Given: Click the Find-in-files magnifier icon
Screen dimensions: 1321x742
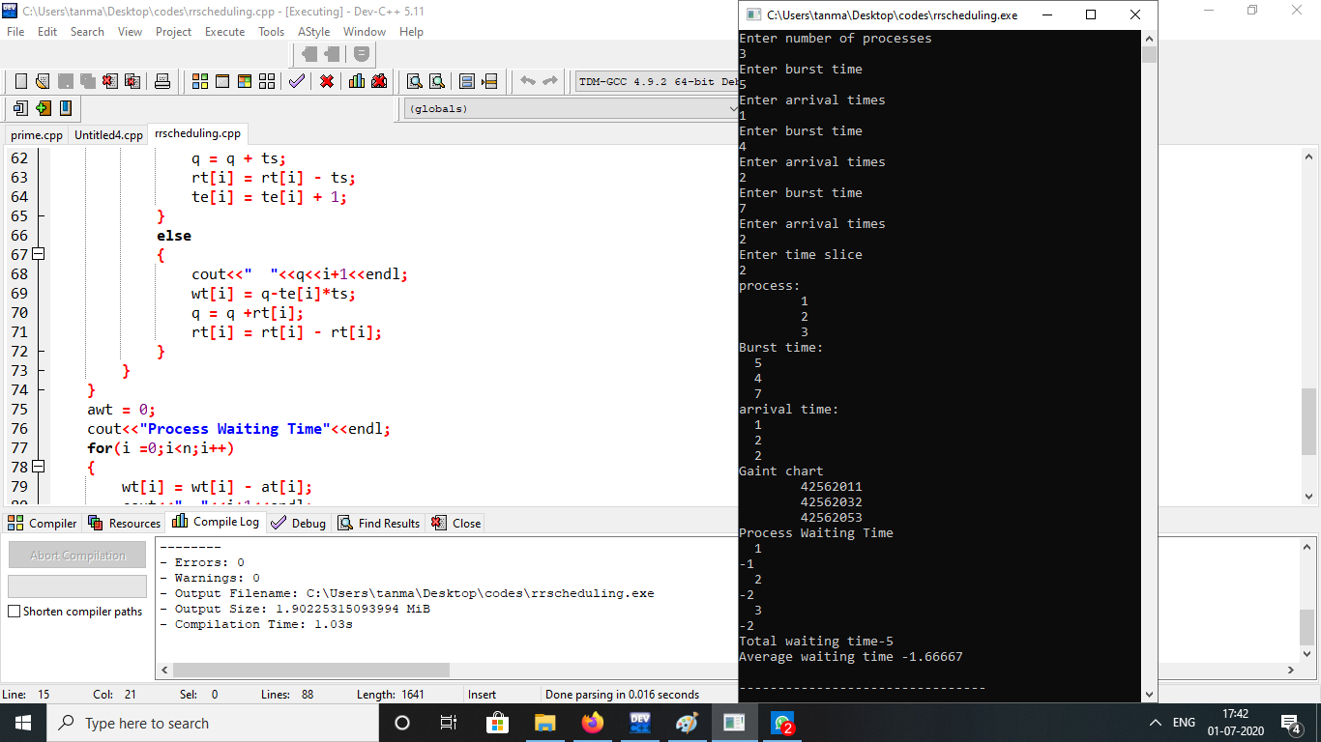Looking at the screenshot, I should (436, 81).
